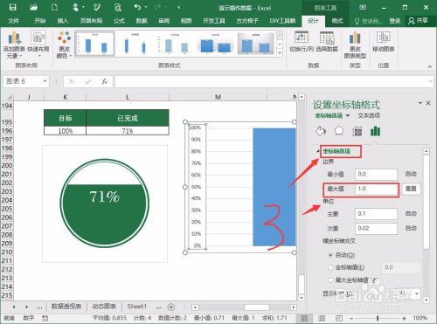Click the fx Insert Function icon
The width and height of the screenshot is (437, 324).
coord(104,81)
